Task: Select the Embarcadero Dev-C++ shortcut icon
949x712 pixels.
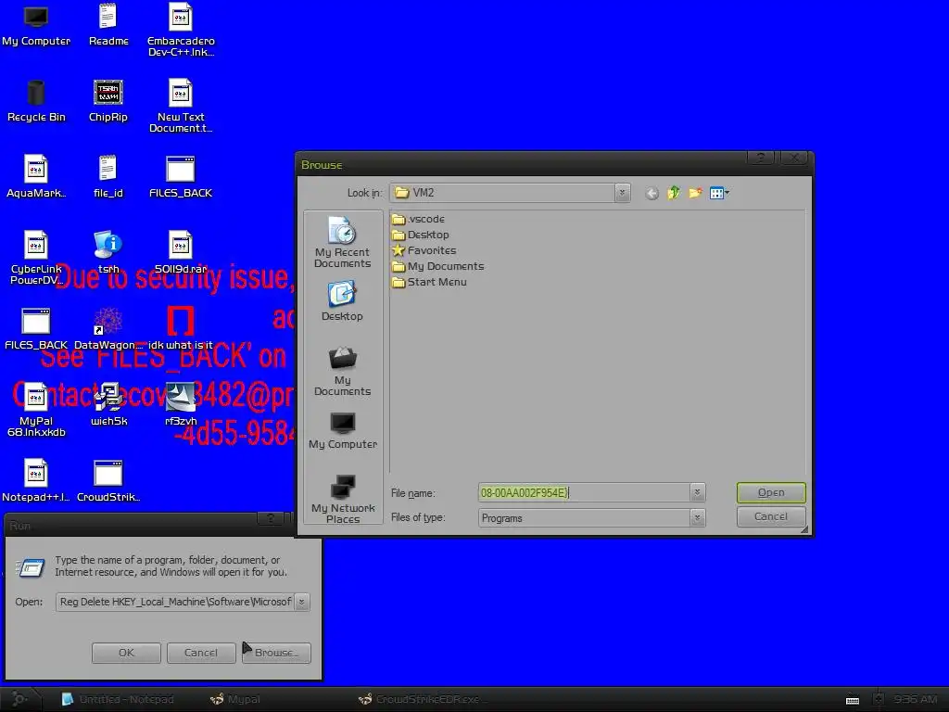Action: click(x=181, y=31)
